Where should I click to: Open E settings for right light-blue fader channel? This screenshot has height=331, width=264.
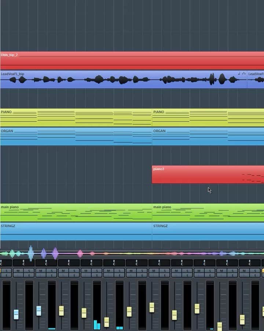(x=52, y=275)
